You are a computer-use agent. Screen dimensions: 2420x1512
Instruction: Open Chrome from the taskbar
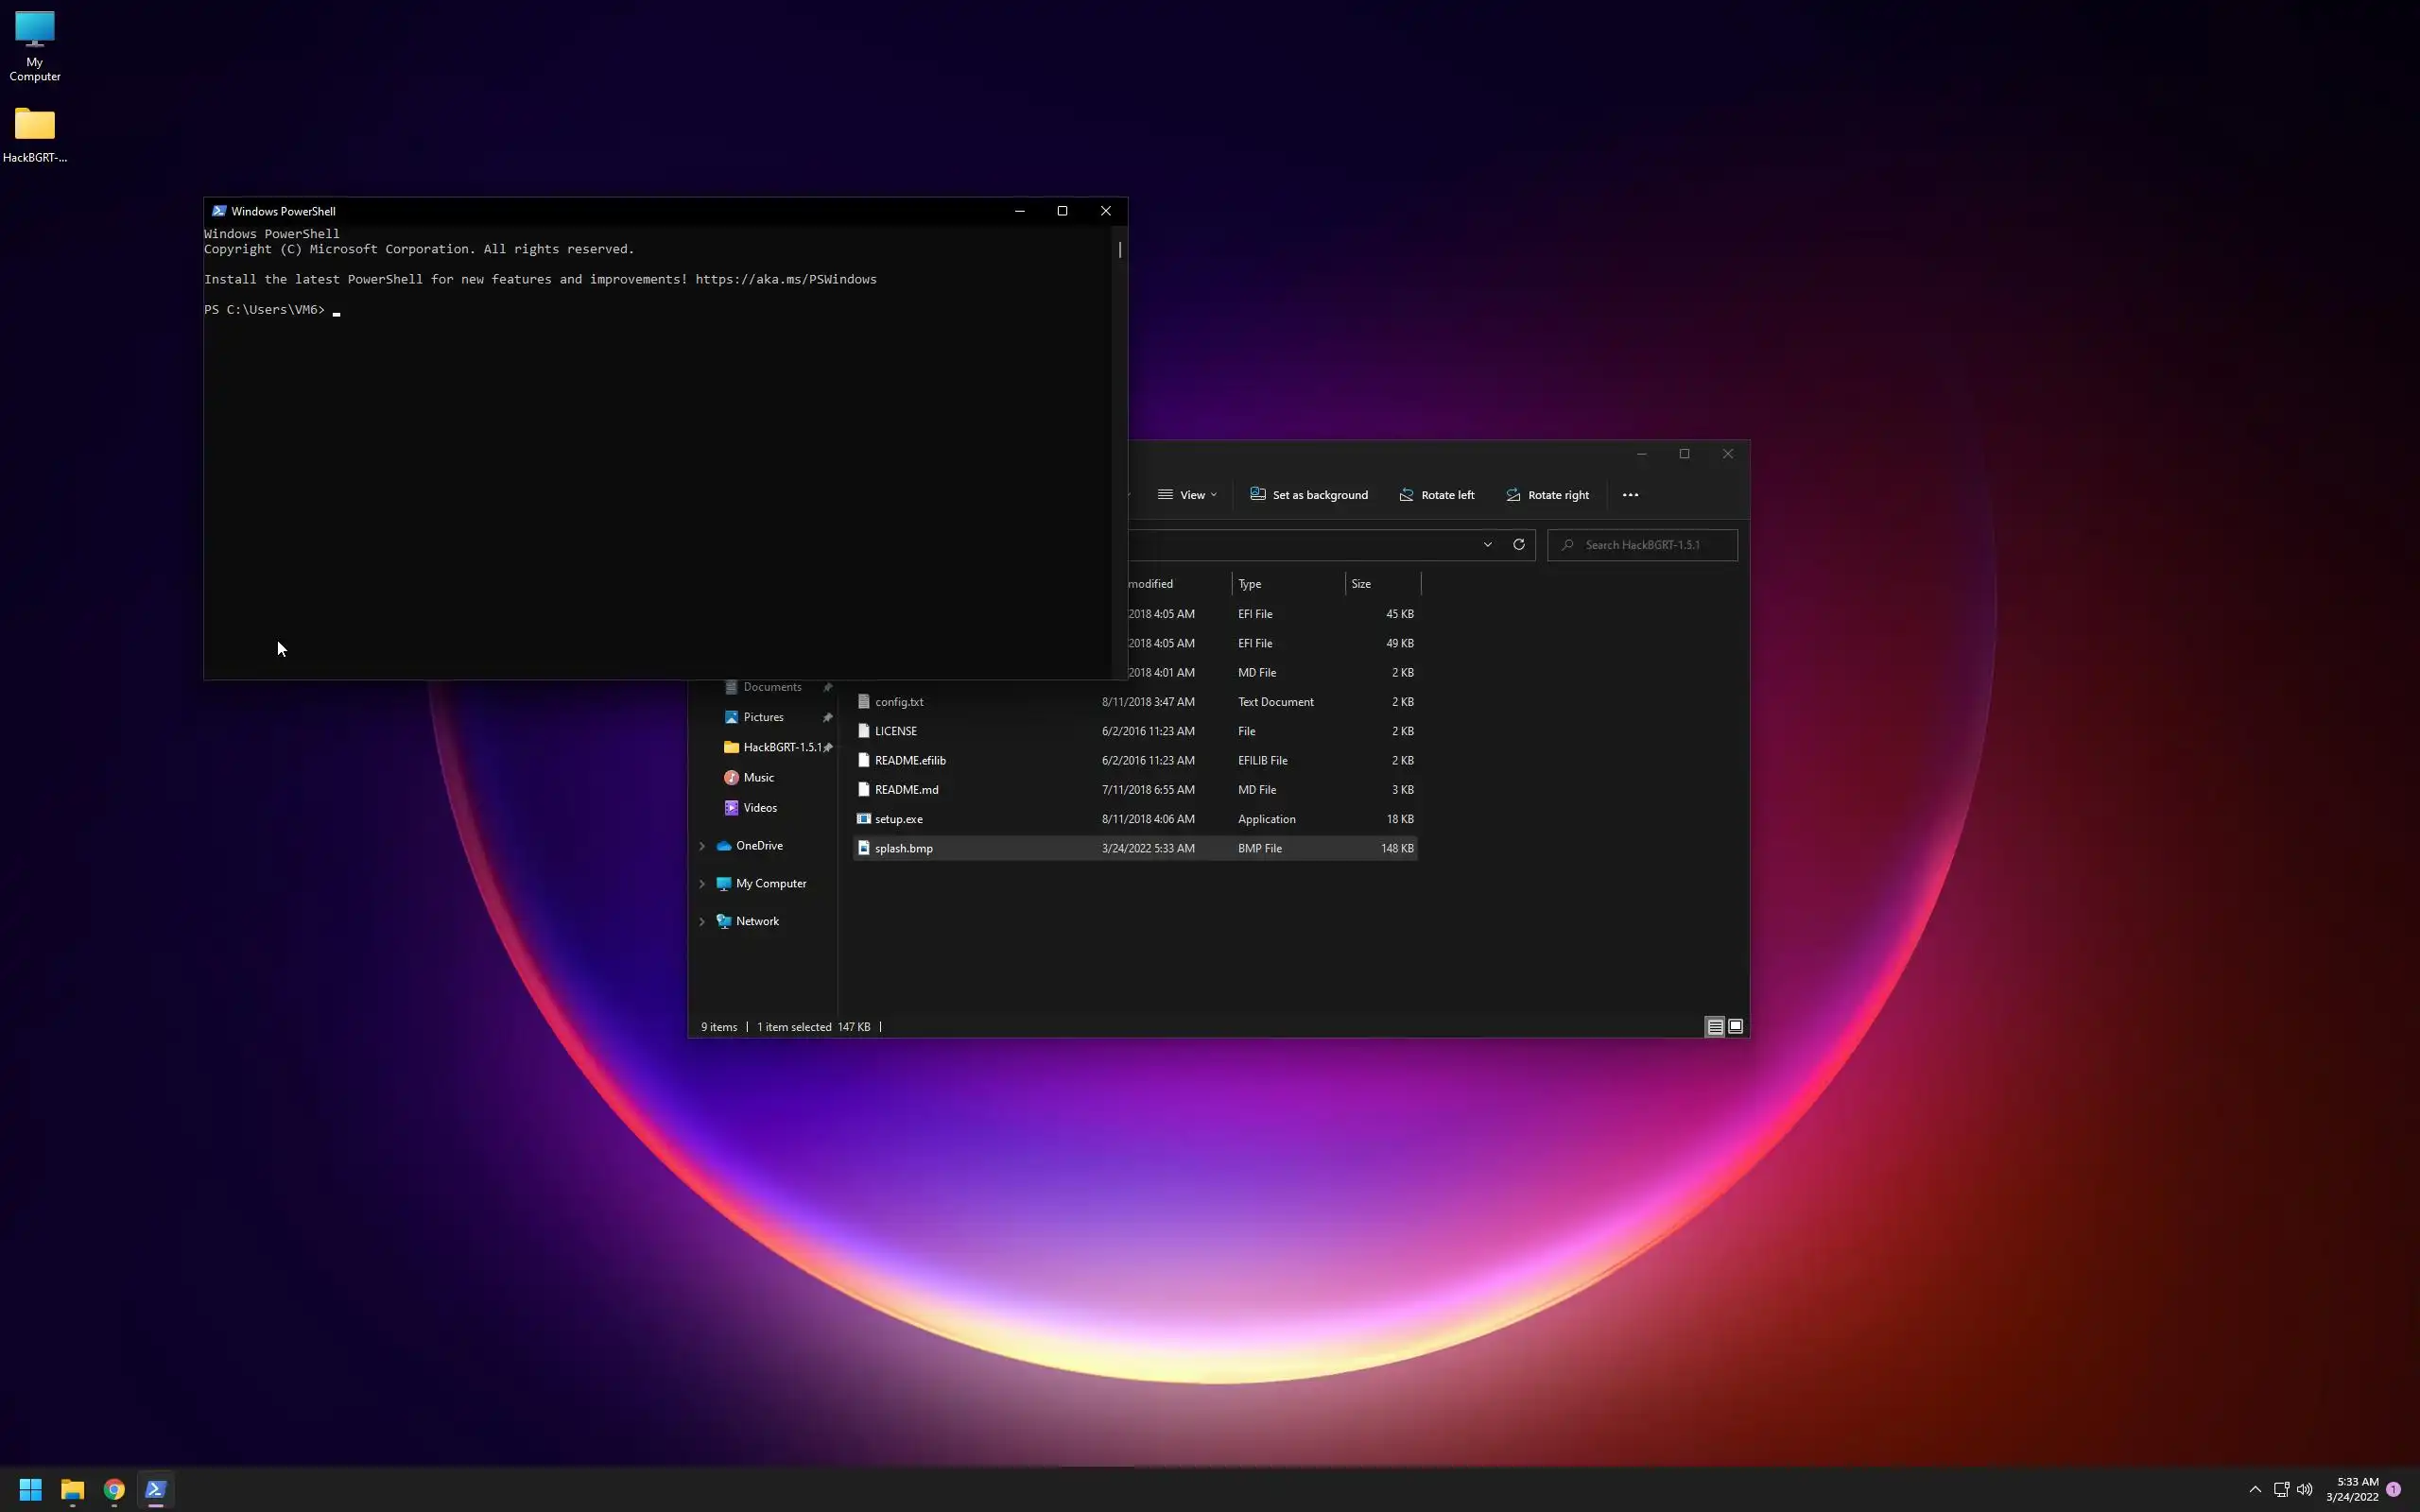coord(114,1490)
